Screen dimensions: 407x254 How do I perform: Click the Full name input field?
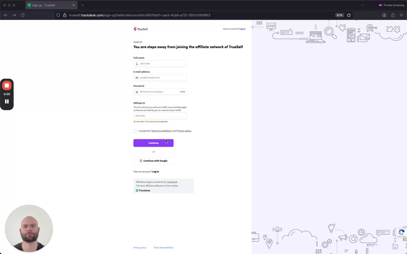click(x=162, y=64)
